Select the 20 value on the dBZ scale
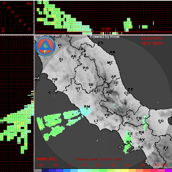This screenshot has height=172, width=172. pos(99,165)
